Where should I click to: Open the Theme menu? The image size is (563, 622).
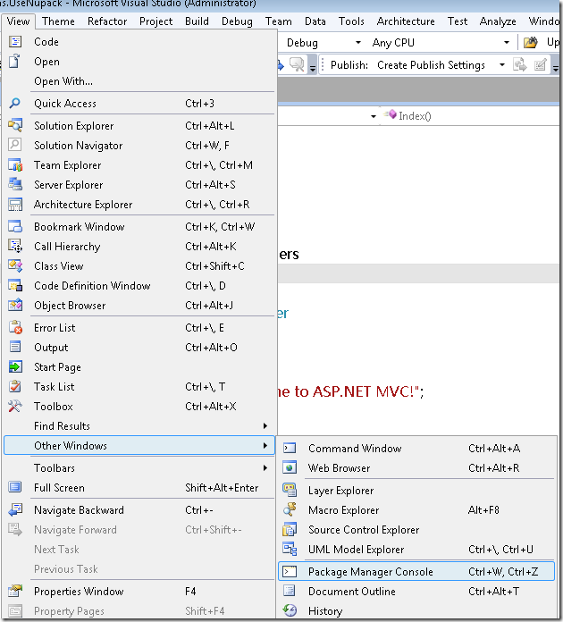pos(58,21)
